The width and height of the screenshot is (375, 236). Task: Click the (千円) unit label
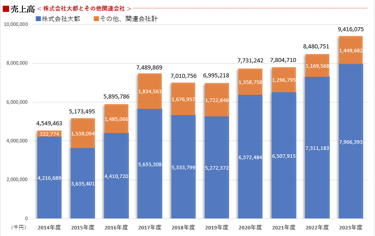pyautogui.click(x=19, y=227)
